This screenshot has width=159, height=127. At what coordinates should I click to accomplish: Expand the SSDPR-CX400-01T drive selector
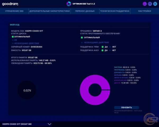[27, 124]
